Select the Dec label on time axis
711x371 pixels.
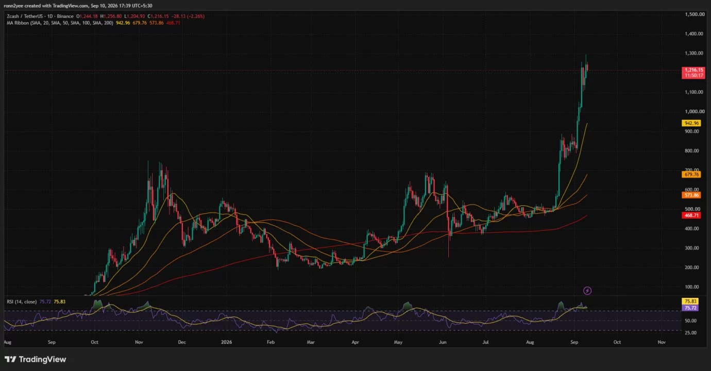pos(181,341)
